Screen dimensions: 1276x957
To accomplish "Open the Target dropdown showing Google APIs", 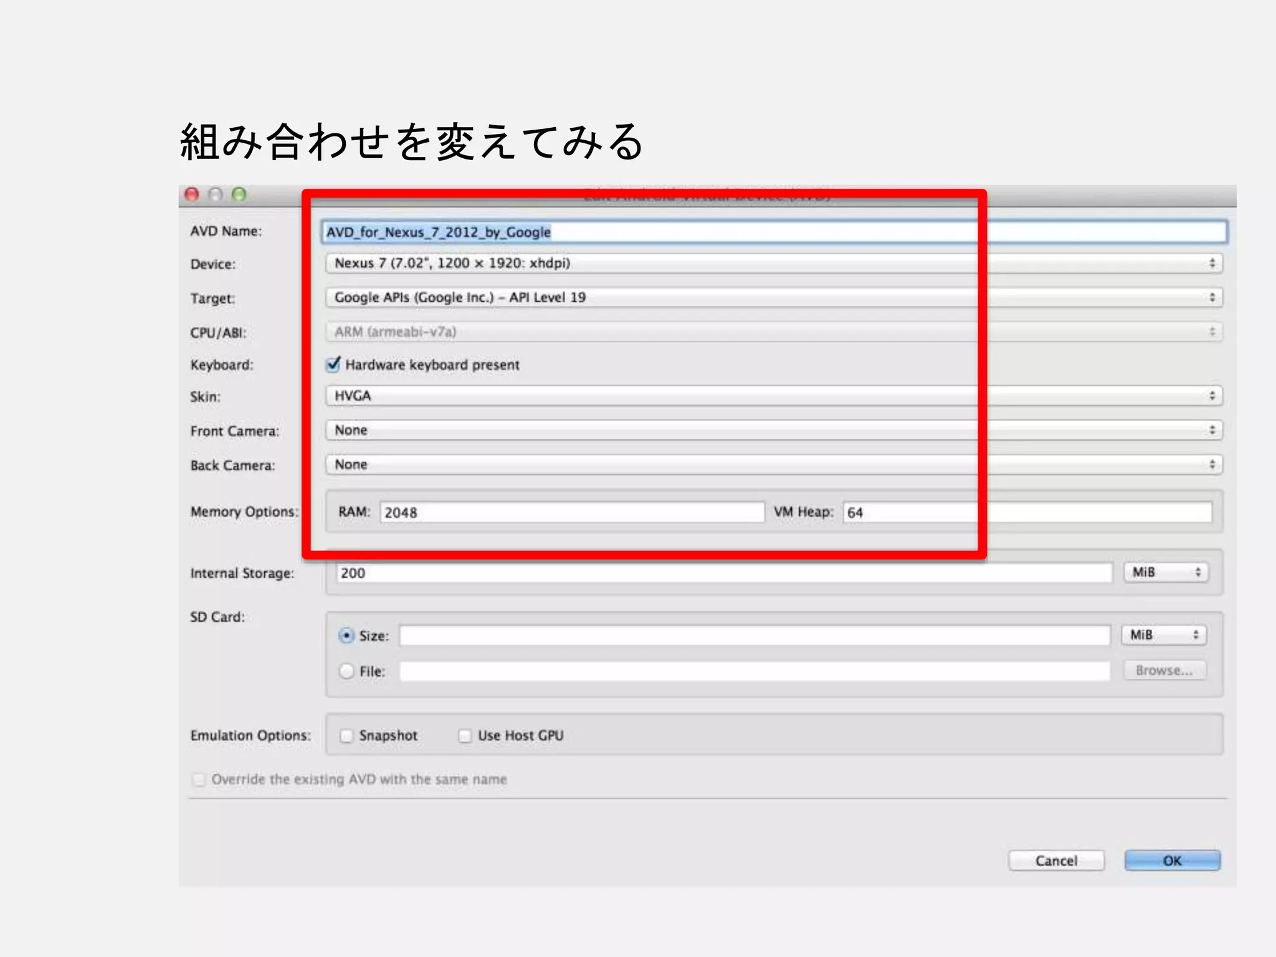I will (x=774, y=297).
